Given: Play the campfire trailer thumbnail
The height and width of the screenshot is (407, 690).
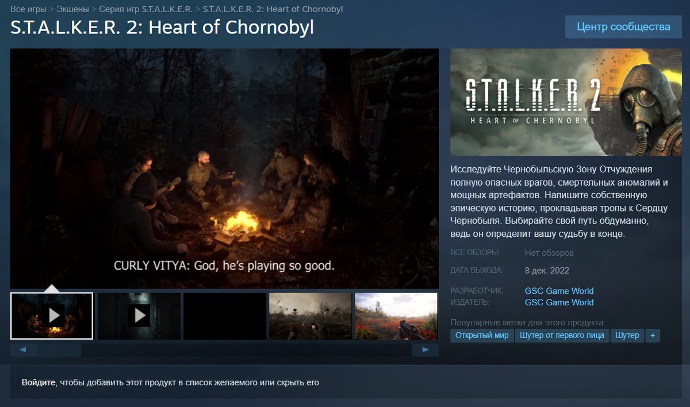Looking at the screenshot, I should tap(52, 316).
